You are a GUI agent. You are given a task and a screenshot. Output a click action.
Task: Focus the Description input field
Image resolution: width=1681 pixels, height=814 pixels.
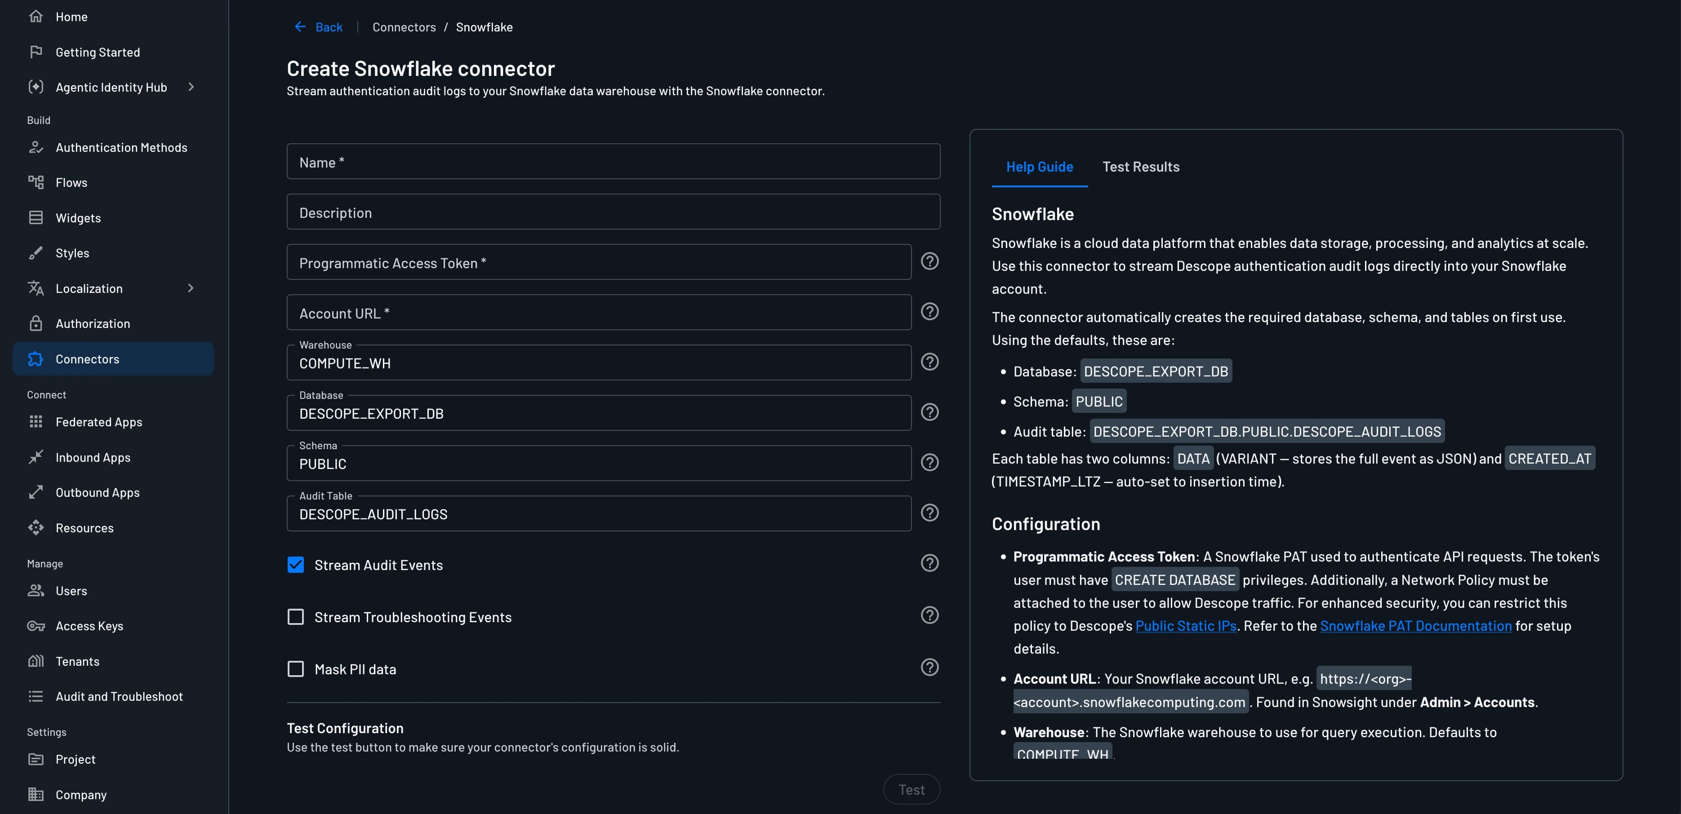614,212
